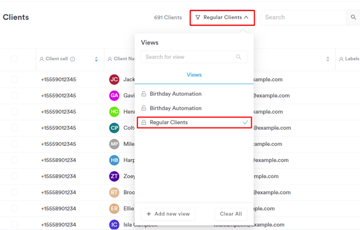
Task: Click the checkmark on Regular Clients view
Action: [x=245, y=122]
